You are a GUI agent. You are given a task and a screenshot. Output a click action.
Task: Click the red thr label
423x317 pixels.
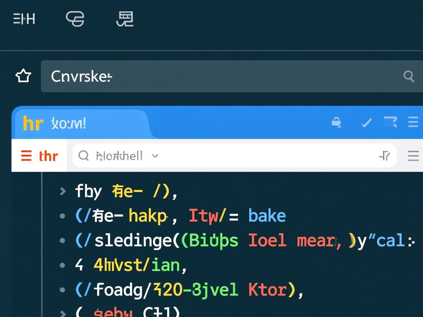[48, 156]
